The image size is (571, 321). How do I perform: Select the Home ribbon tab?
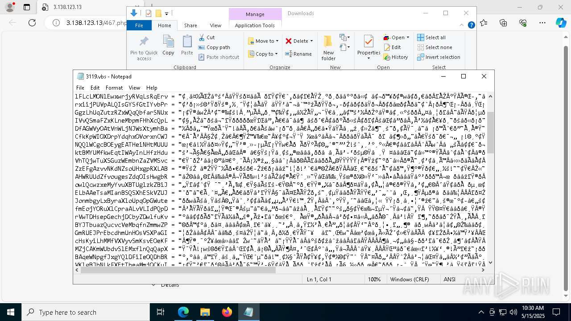click(165, 25)
